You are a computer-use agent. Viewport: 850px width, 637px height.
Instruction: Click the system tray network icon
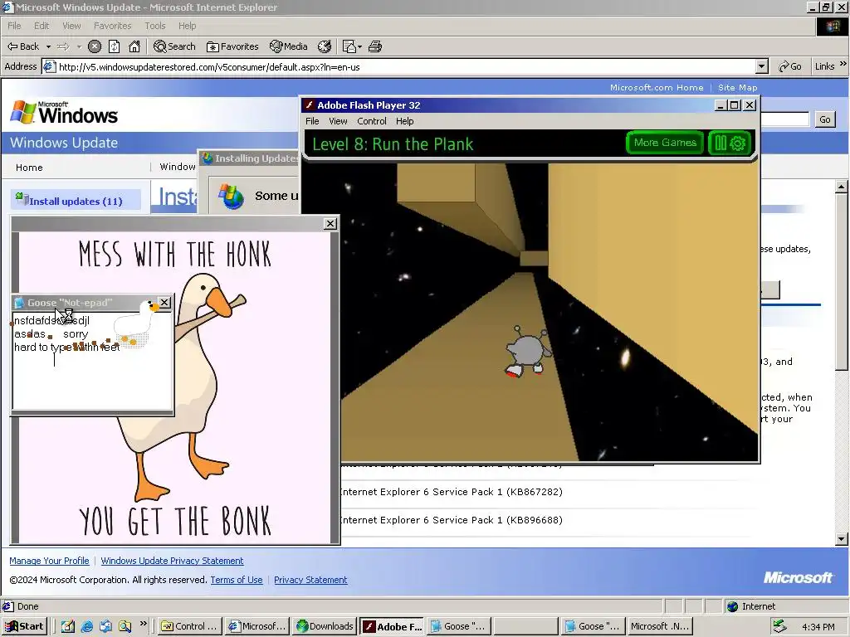[779, 626]
